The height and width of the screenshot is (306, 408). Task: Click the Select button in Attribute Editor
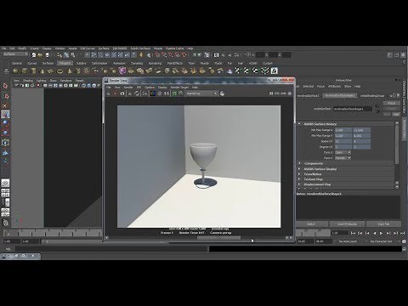pos(311,224)
